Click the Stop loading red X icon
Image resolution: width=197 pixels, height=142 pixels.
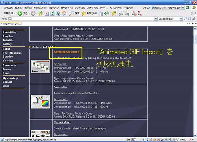click(x=47, y=13)
